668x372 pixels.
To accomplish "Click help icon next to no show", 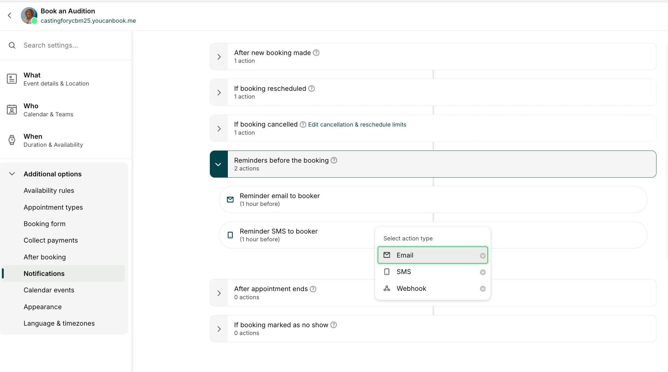I will coord(333,325).
